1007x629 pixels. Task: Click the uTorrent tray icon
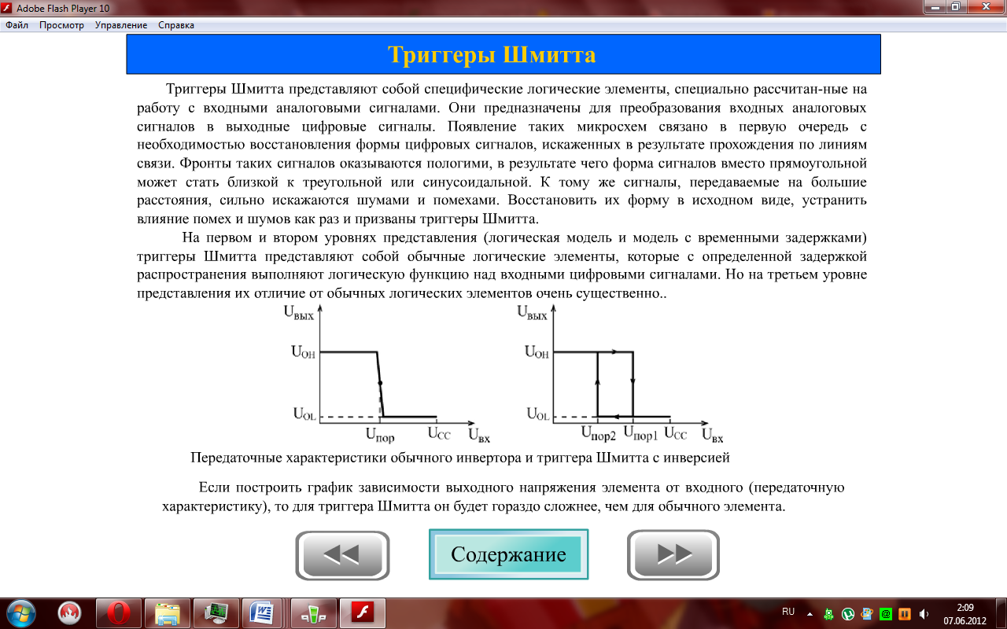pos(848,613)
